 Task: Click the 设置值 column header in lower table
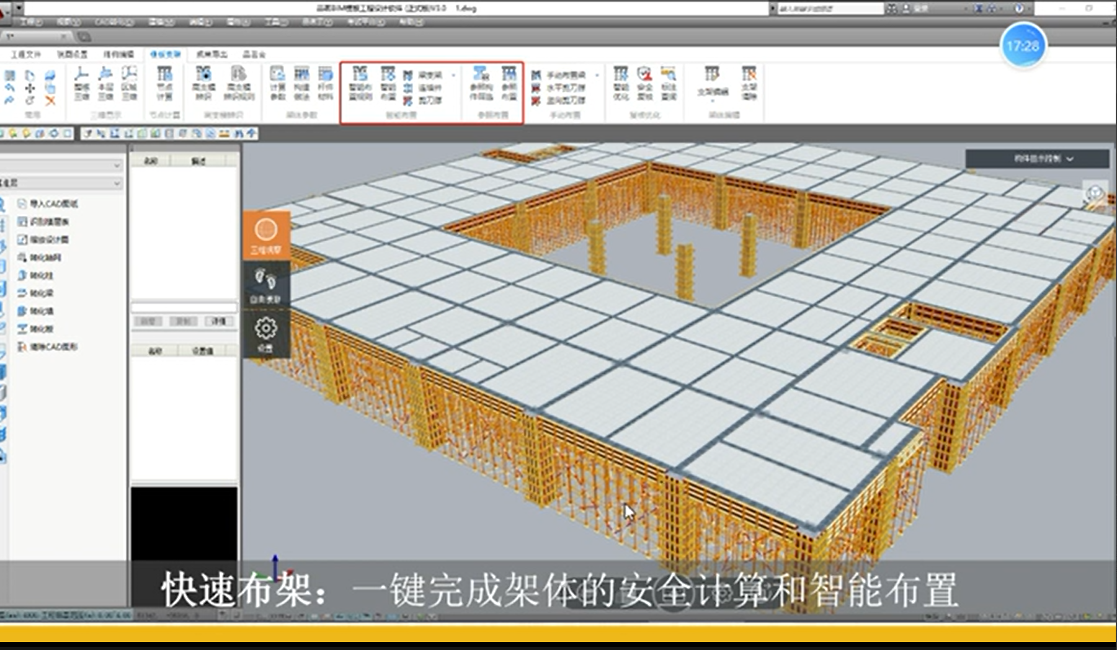(203, 351)
